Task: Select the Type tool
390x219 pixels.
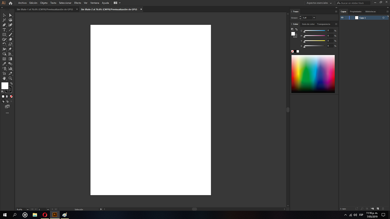Action: click(4, 30)
